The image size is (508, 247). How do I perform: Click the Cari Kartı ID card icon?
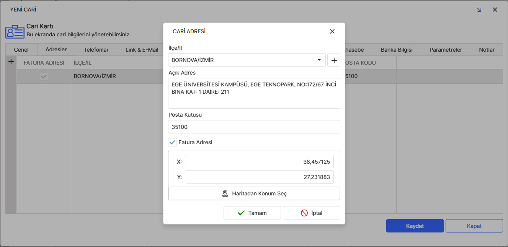15,32
